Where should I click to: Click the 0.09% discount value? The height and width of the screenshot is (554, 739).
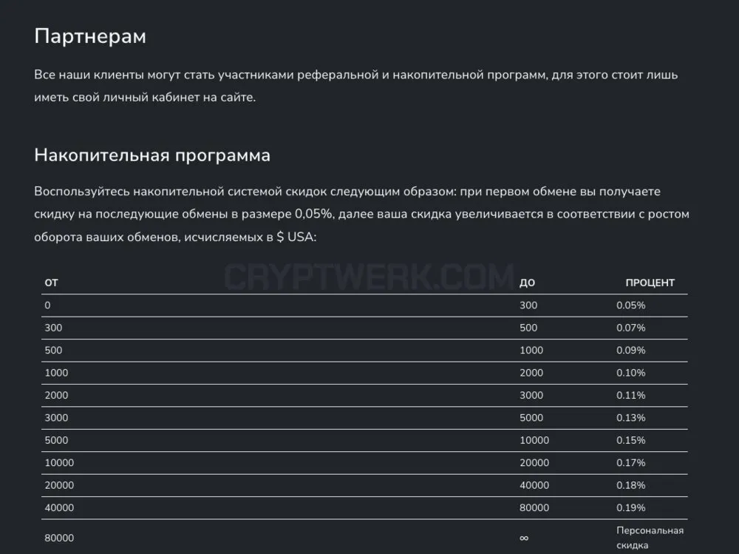630,350
